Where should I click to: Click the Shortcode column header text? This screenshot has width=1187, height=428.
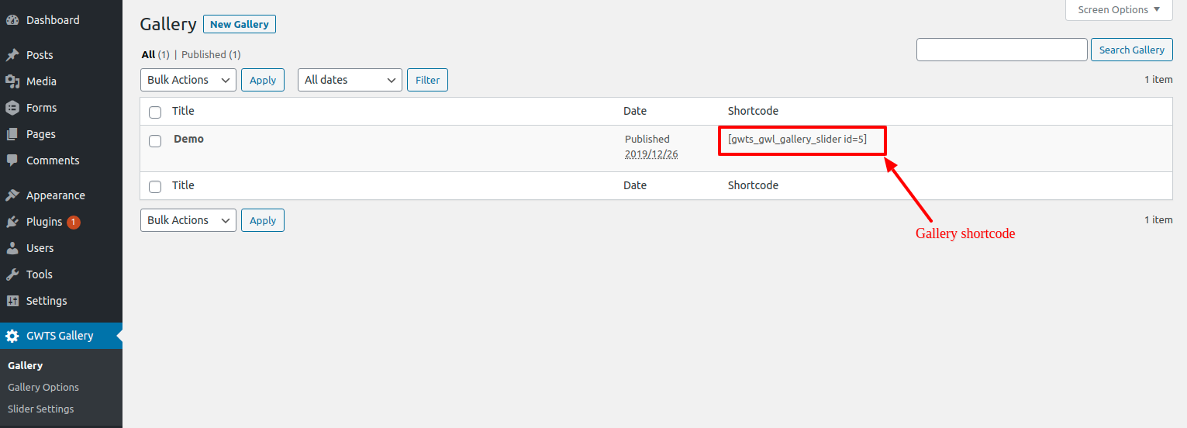click(753, 111)
